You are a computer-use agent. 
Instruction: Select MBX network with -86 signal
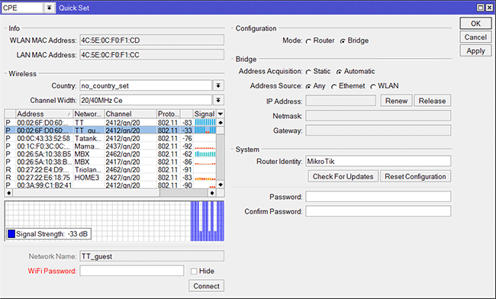(x=111, y=162)
